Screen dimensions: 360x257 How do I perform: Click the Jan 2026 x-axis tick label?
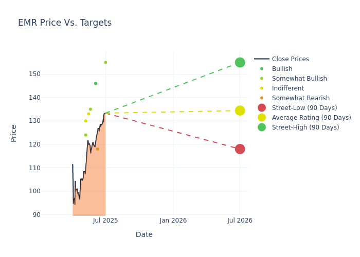click(173, 221)
